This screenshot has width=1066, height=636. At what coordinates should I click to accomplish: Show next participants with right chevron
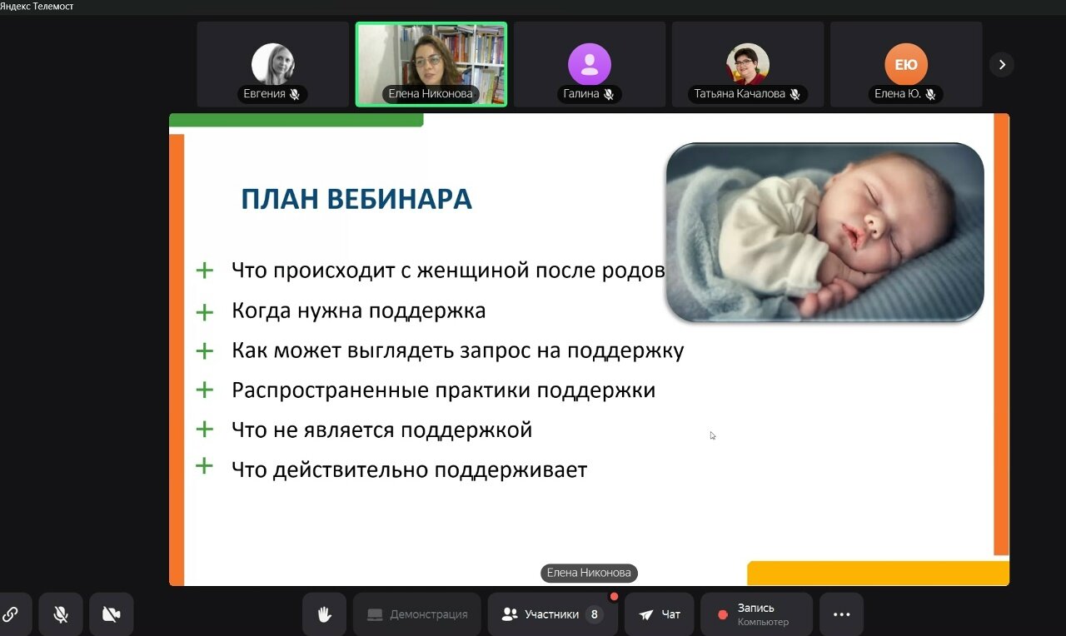pyautogui.click(x=1002, y=64)
